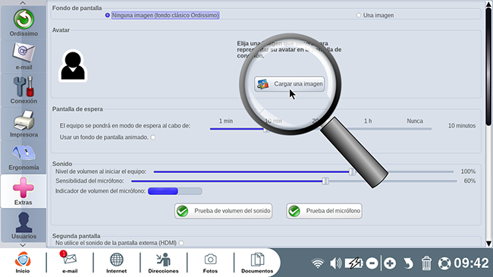Select the "Ninguna imagen" radio option
This screenshot has height=277, width=493.
108,15
